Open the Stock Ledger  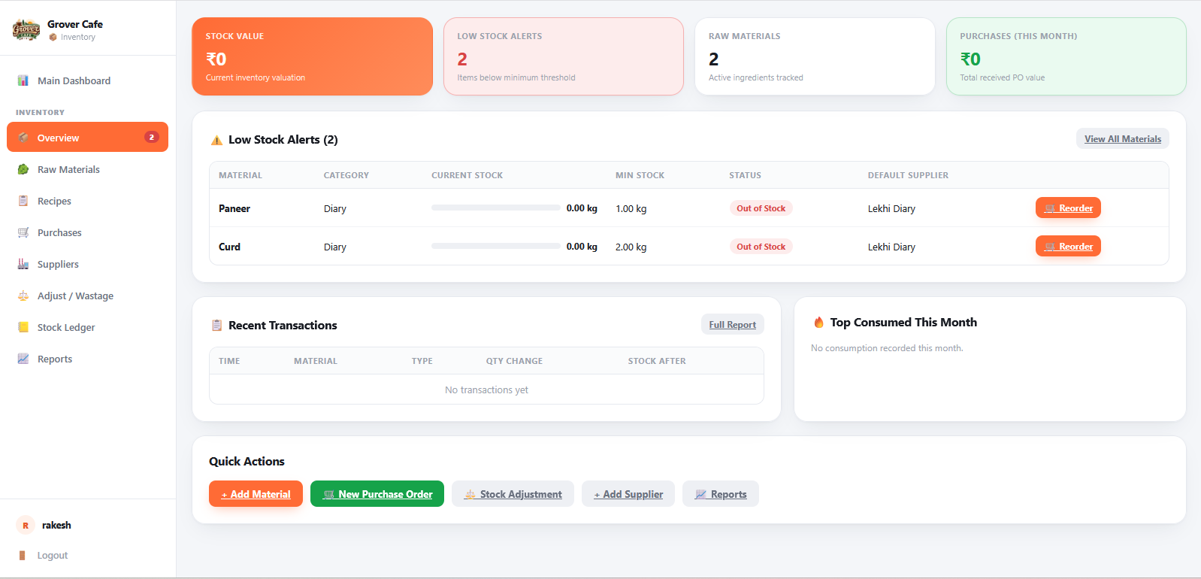(x=87, y=327)
